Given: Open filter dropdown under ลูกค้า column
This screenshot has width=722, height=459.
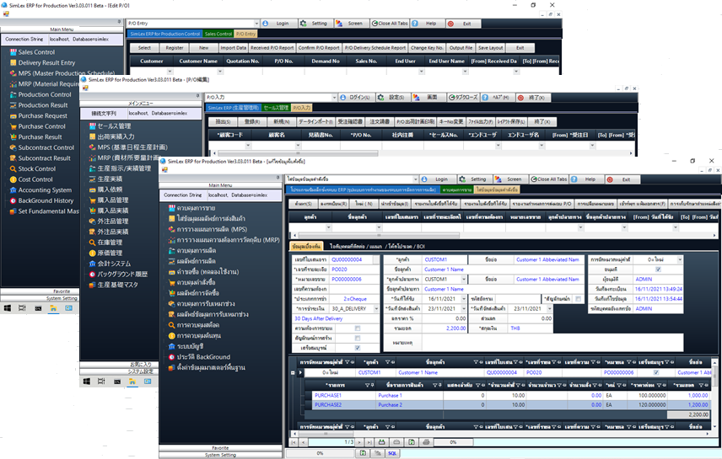Looking at the screenshot, I should (328, 227).
